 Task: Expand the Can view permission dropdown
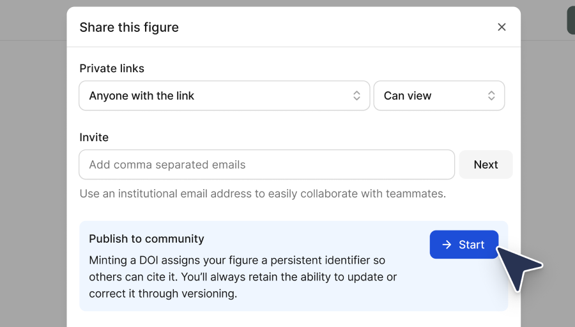coord(439,96)
